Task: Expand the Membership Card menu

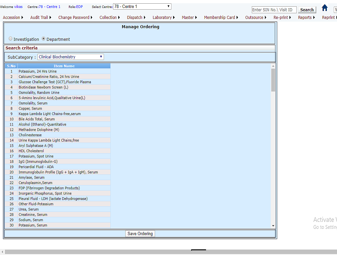Action: 221,18
